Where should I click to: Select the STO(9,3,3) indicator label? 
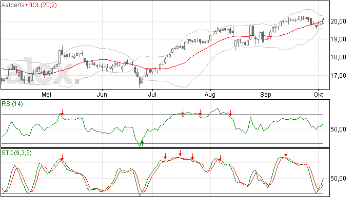[x=17, y=153]
